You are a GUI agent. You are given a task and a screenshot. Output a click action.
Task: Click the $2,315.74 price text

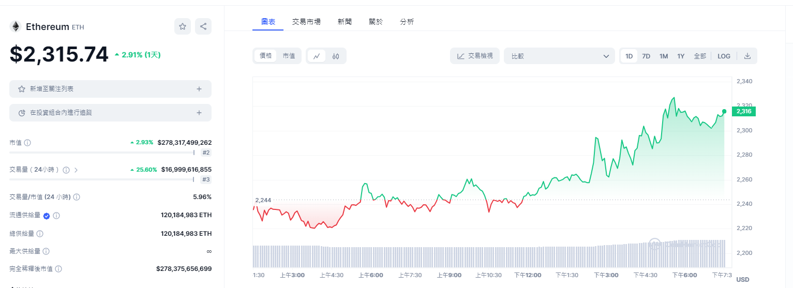[x=59, y=54]
